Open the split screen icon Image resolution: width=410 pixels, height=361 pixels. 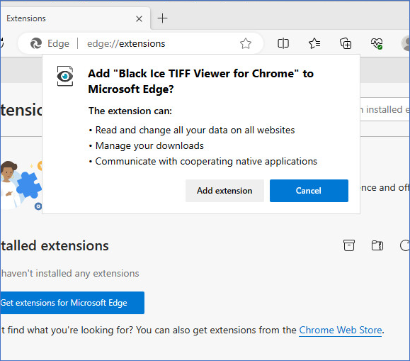(x=283, y=43)
